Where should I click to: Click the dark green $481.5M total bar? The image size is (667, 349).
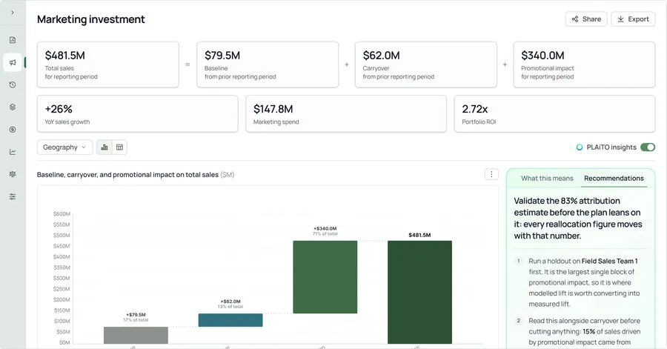pyautogui.click(x=419, y=292)
